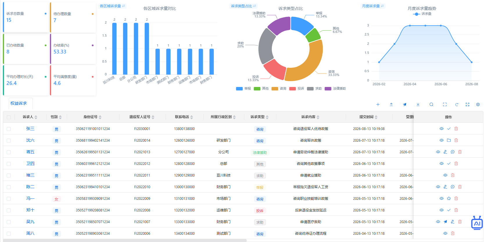Click the dashed-square frame toolbar icon
Viewport: 484px width, 242px height.
coord(445,104)
